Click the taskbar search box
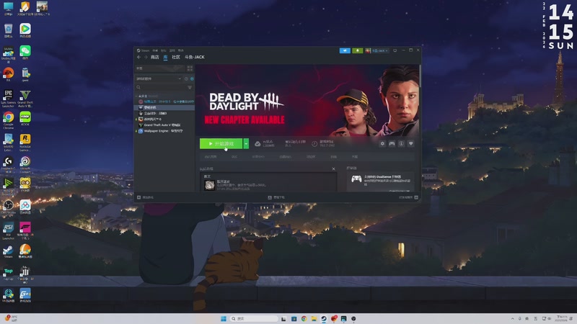Viewport: 577px width, 324px height. coord(254,318)
